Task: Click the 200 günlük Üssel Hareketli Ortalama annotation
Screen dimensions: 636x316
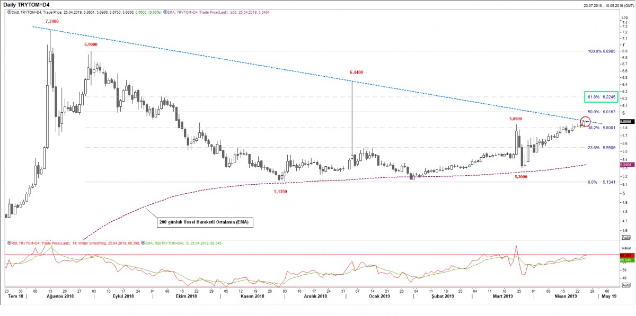Action: (x=205, y=222)
